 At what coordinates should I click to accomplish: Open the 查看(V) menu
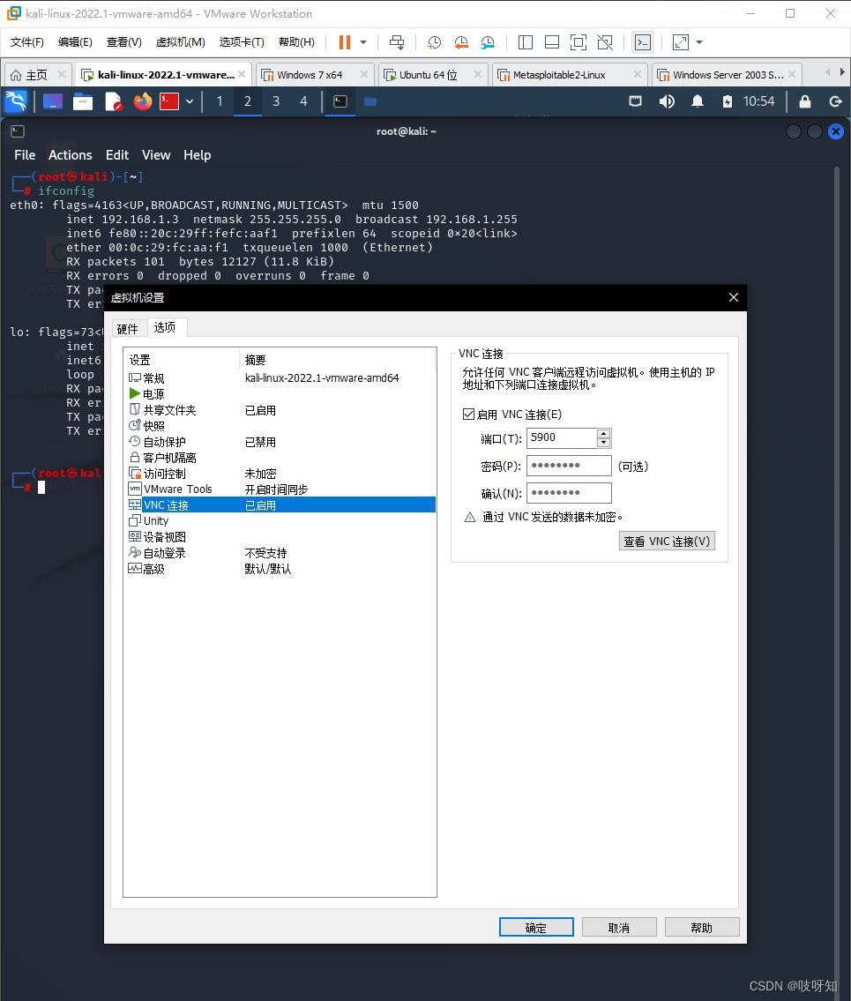(123, 42)
